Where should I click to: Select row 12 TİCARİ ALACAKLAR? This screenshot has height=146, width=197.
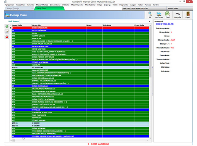(x=80, y=62)
